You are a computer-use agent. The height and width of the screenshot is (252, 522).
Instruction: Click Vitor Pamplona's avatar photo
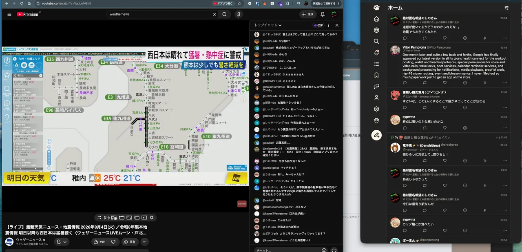tap(395, 50)
